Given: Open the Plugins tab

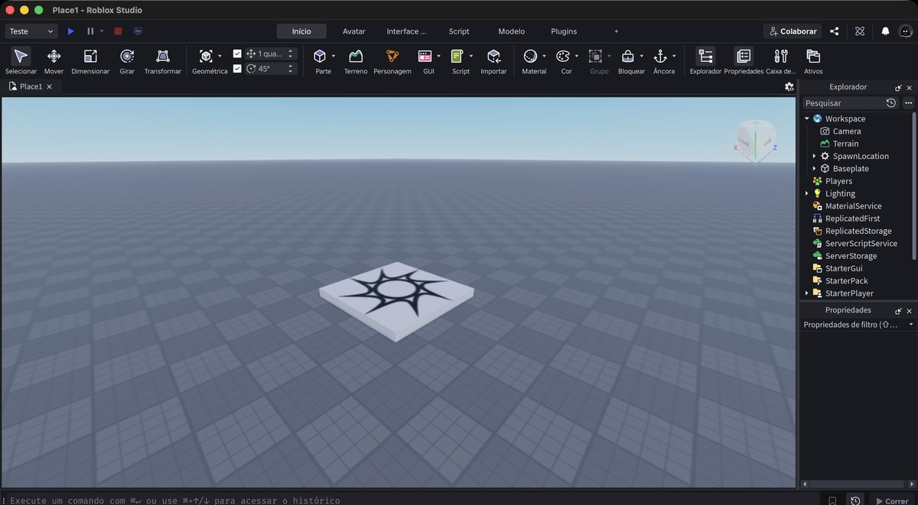Looking at the screenshot, I should click(x=564, y=31).
